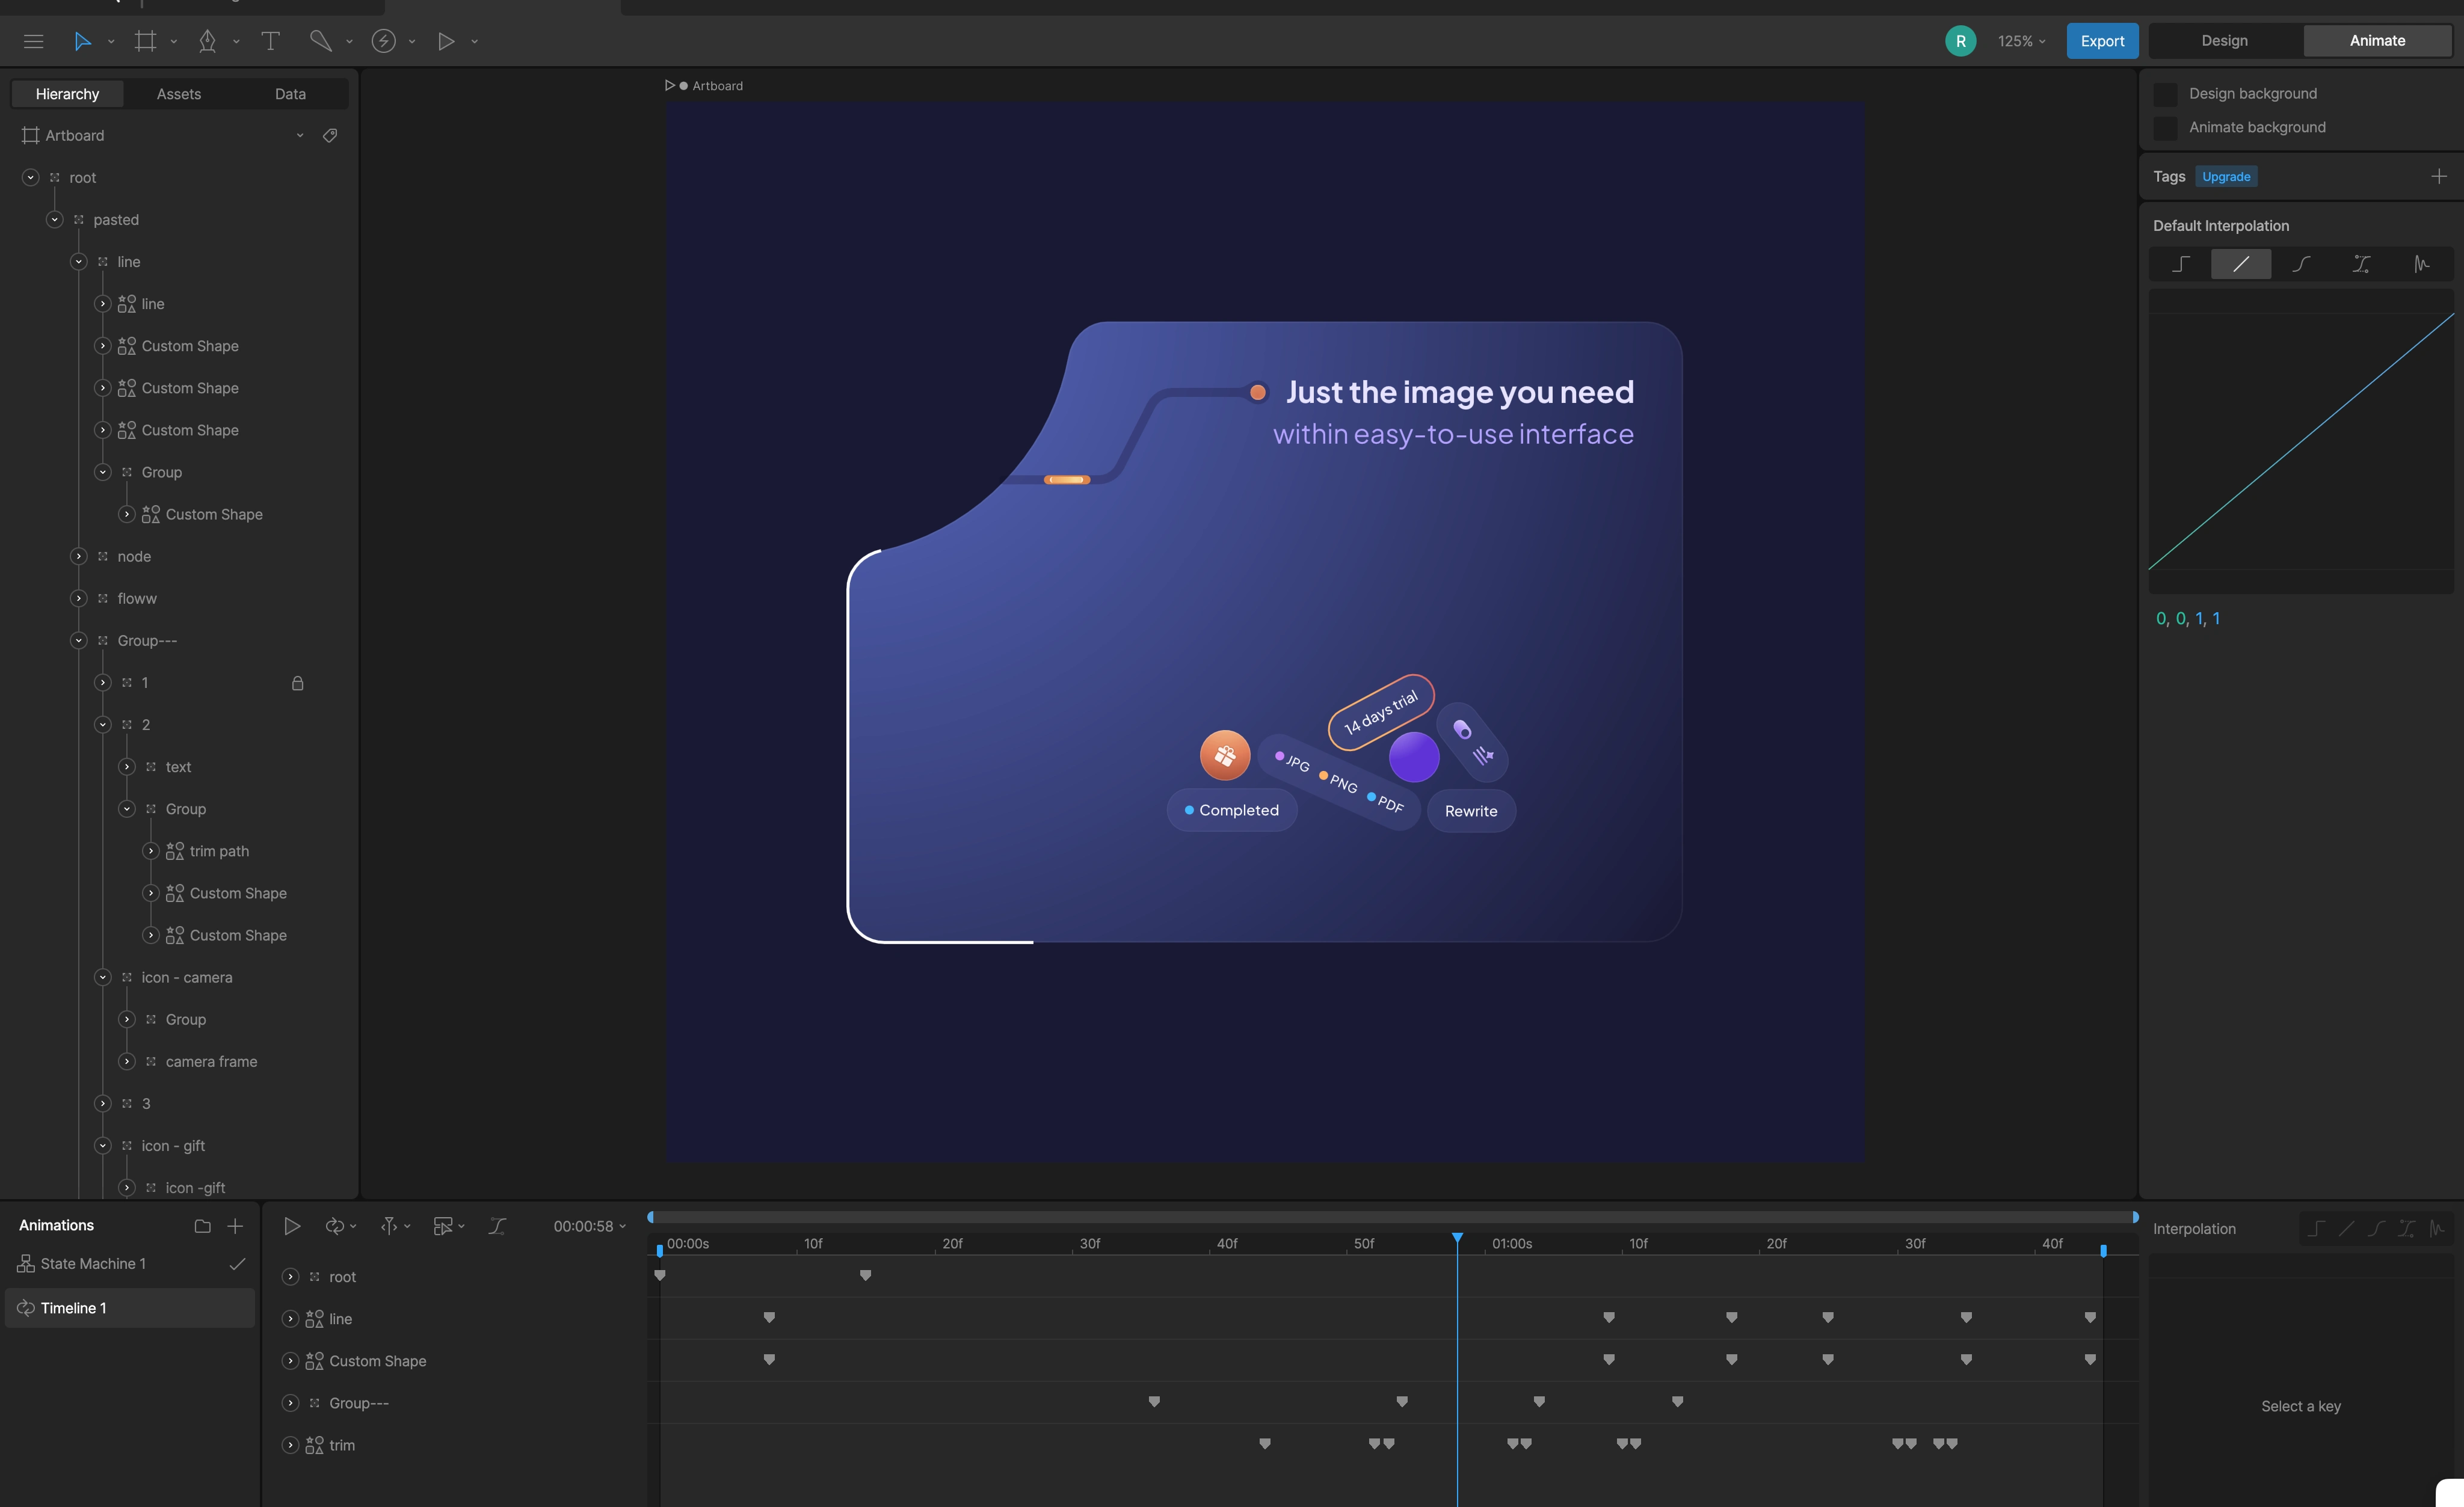2464x1507 pixels.
Task: Select Cubic value default interpolation
Action: coord(2361,264)
